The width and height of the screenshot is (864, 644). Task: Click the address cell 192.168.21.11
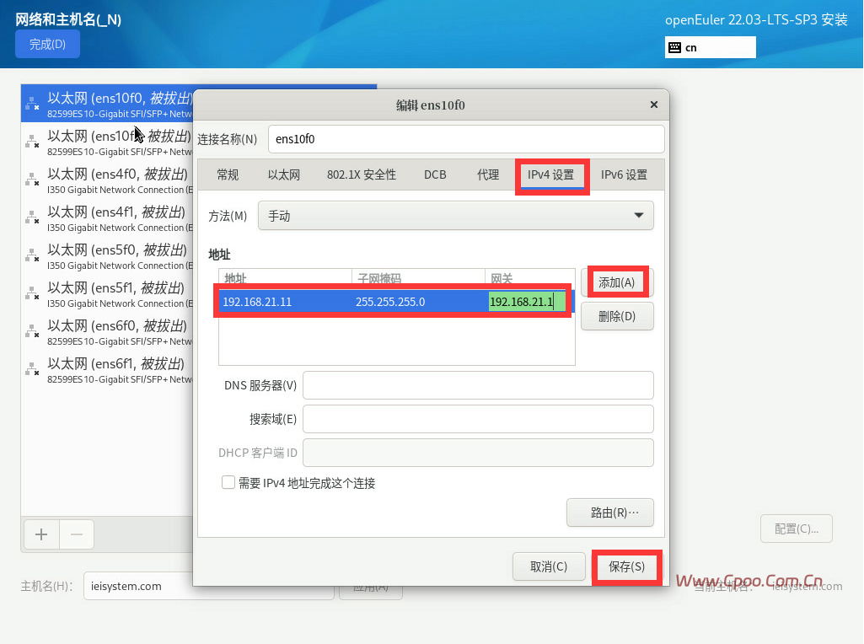coord(286,302)
